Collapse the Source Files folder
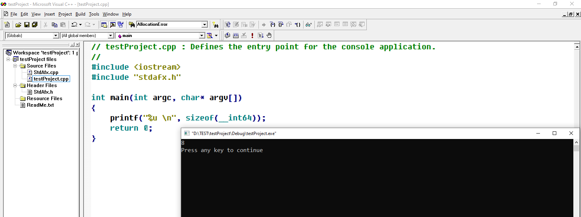The image size is (581, 217). pyautogui.click(x=15, y=66)
